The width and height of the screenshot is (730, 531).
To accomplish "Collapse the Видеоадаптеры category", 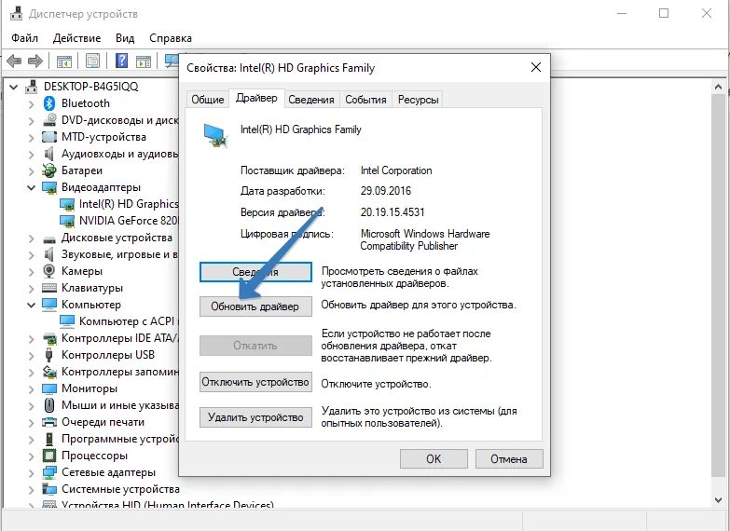I will coord(31,187).
